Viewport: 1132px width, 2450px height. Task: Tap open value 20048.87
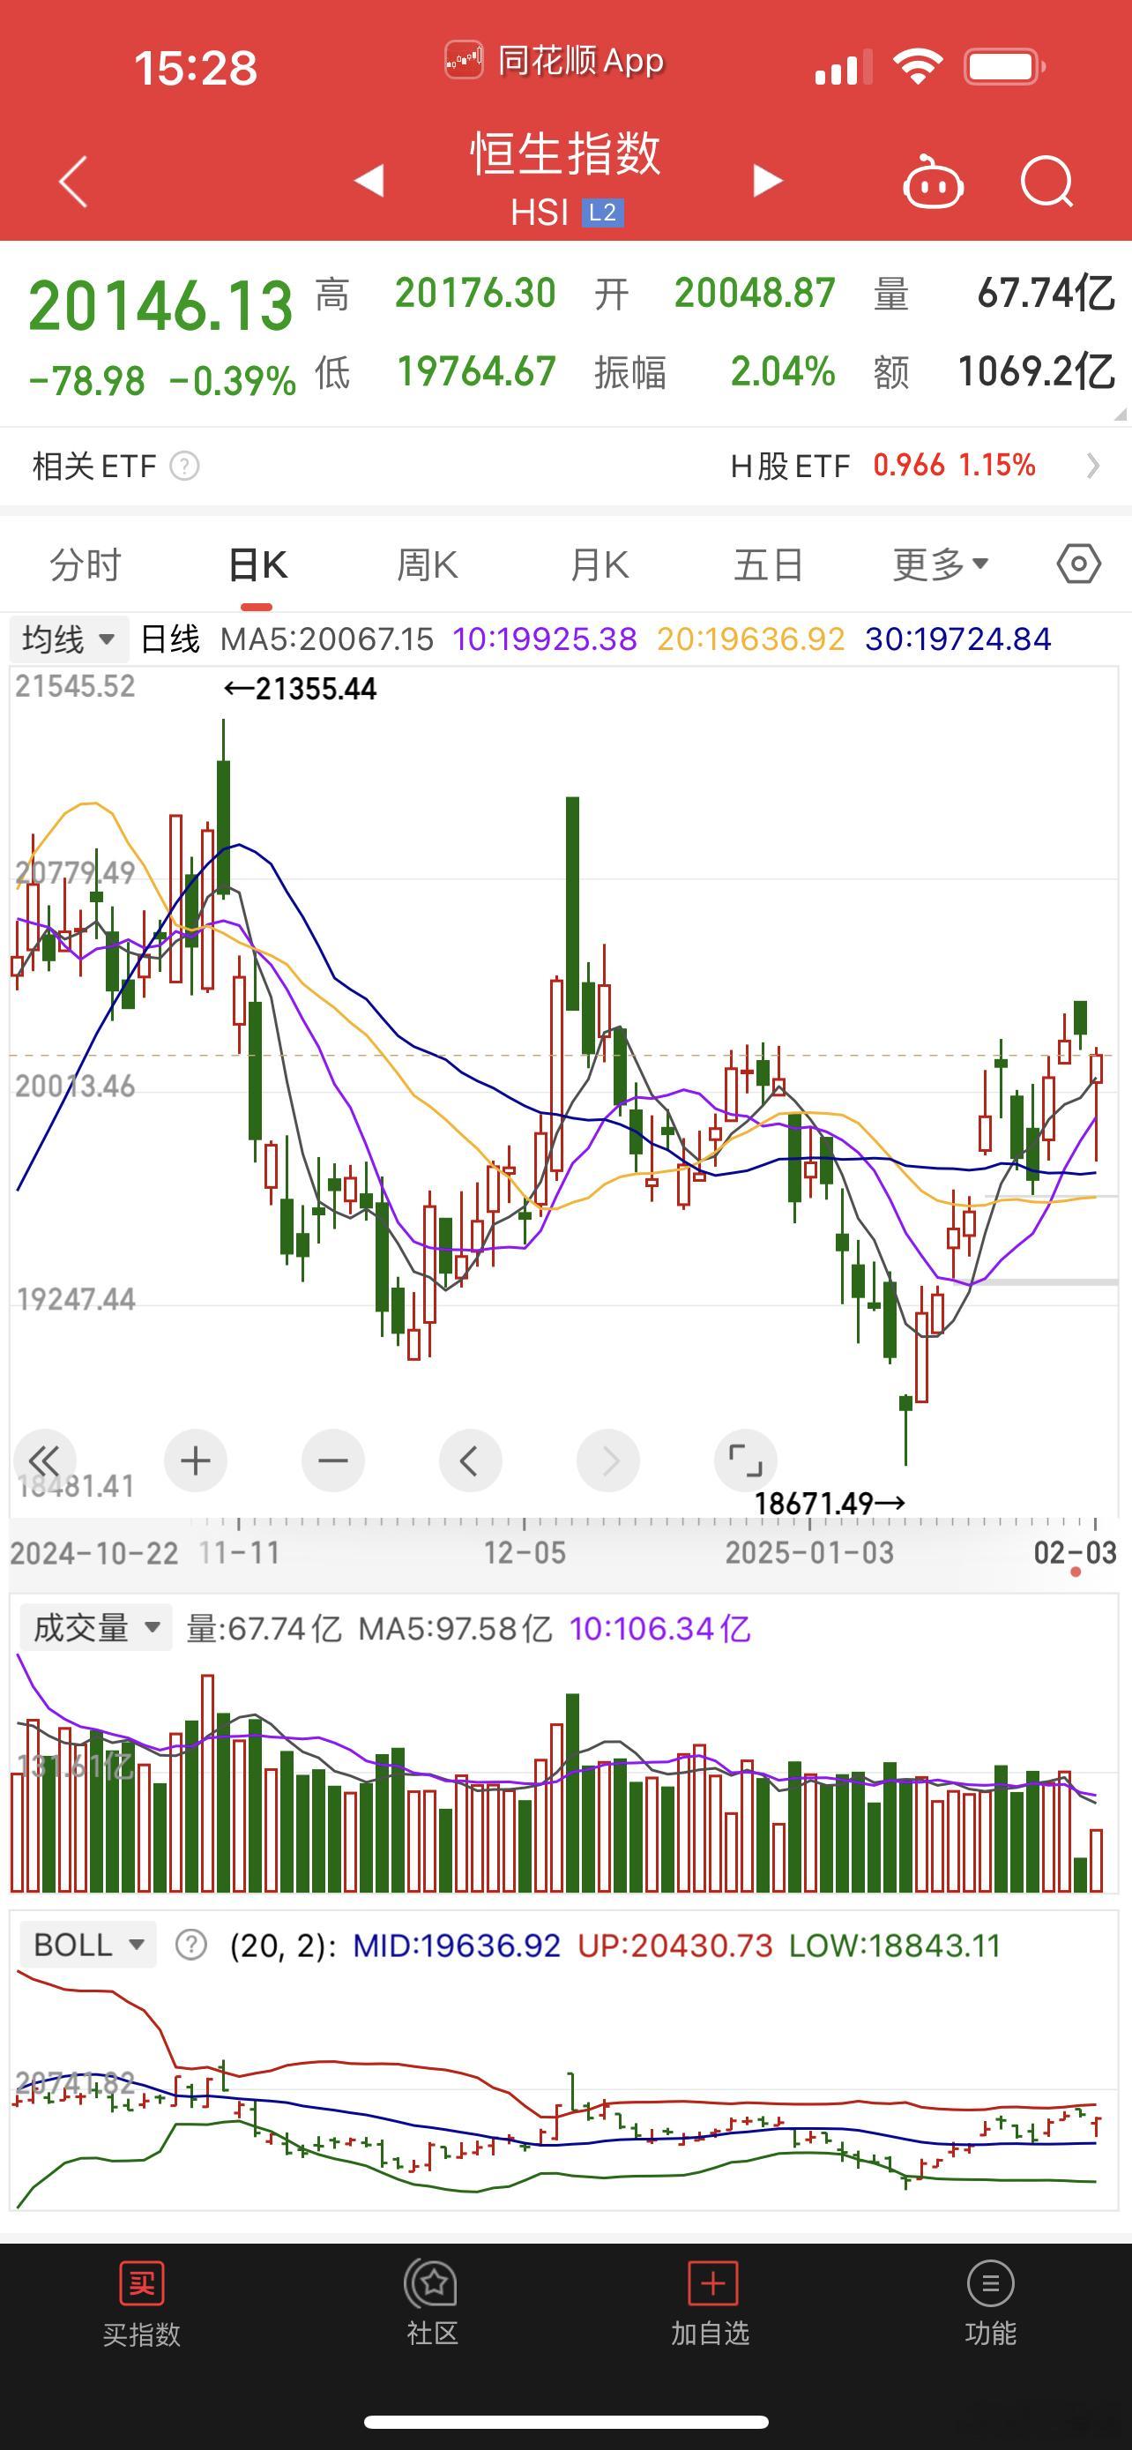click(x=755, y=293)
